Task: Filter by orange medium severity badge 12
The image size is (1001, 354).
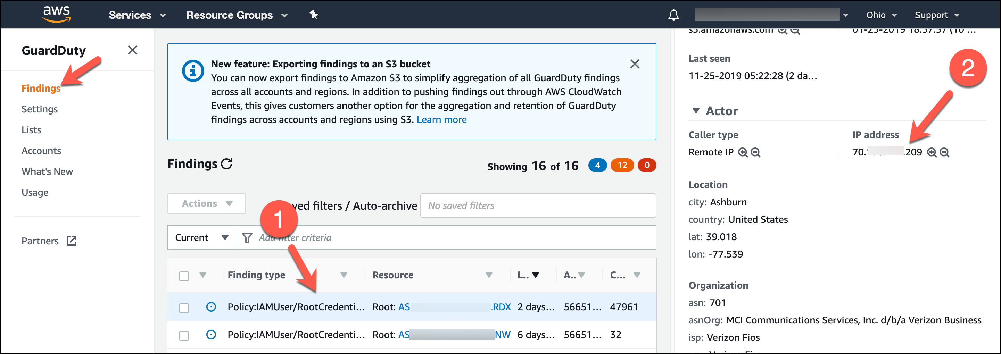Action: 622,165
